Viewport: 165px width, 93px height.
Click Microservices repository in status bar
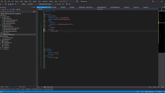(x=150, y=92)
